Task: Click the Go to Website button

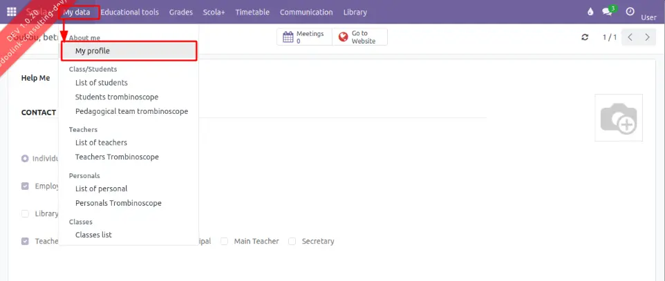Action: tap(359, 37)
